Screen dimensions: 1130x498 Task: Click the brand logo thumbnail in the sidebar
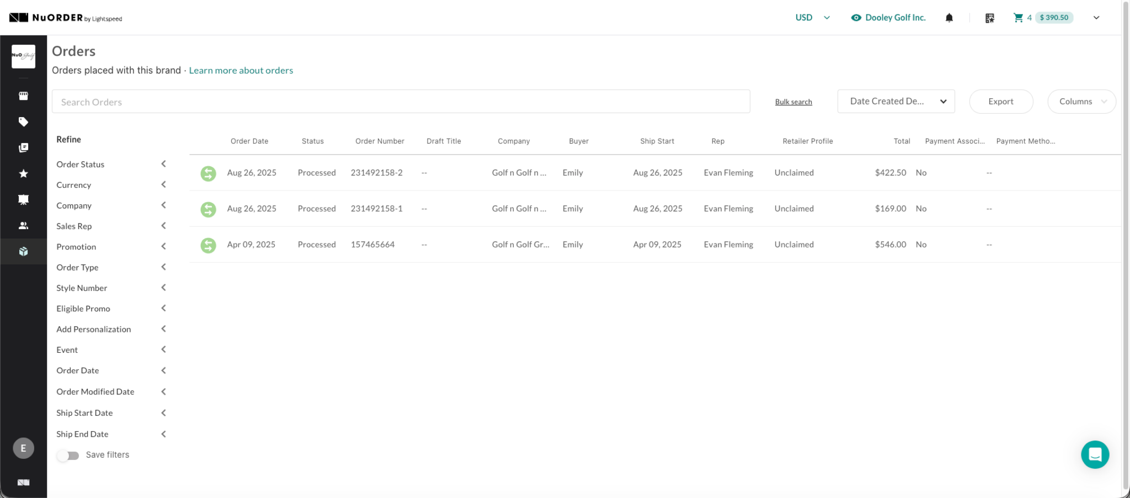point(23,56)
